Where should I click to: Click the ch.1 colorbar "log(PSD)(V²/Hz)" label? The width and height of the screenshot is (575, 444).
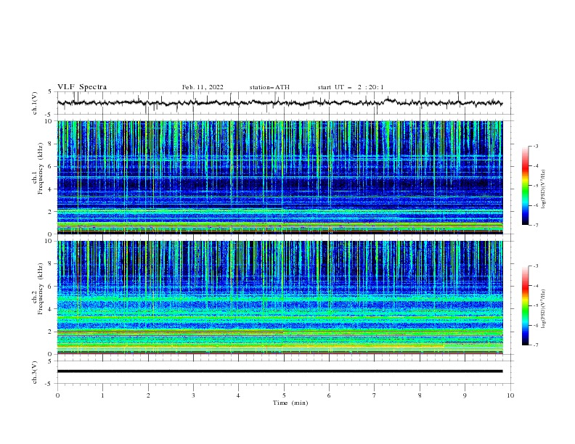(543, 189)
